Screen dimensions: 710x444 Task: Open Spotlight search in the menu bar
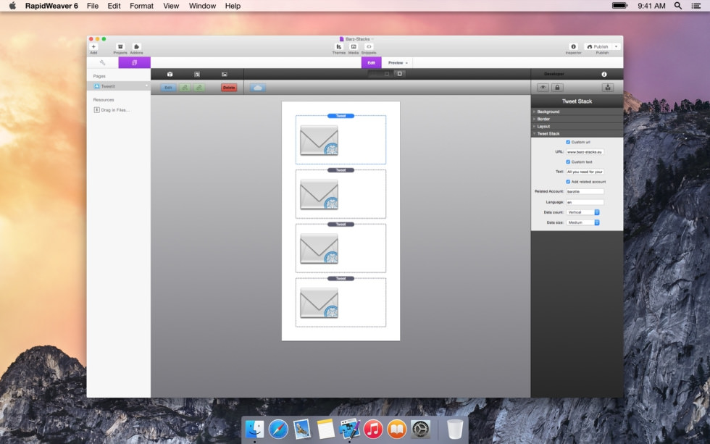pos(678,6)
